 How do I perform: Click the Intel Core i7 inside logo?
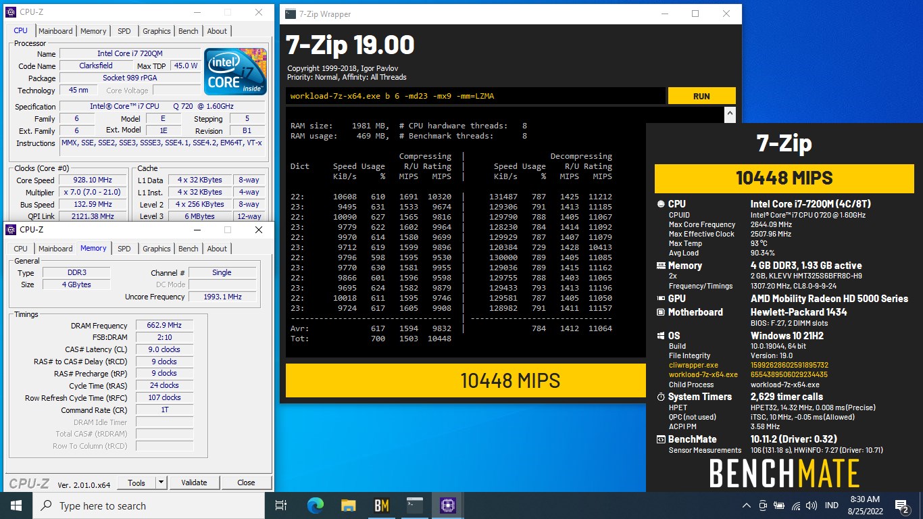[x=235, y=72]
